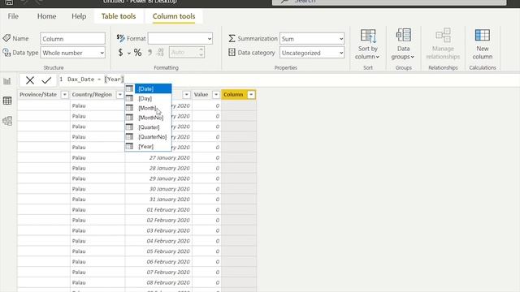520x292 pixels.
Task: Click the Format icon in ribbon
Action: [x=121, y=38]
